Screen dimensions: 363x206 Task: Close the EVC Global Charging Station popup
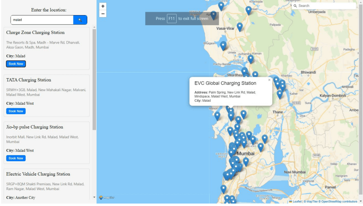(x=269, y=80)
